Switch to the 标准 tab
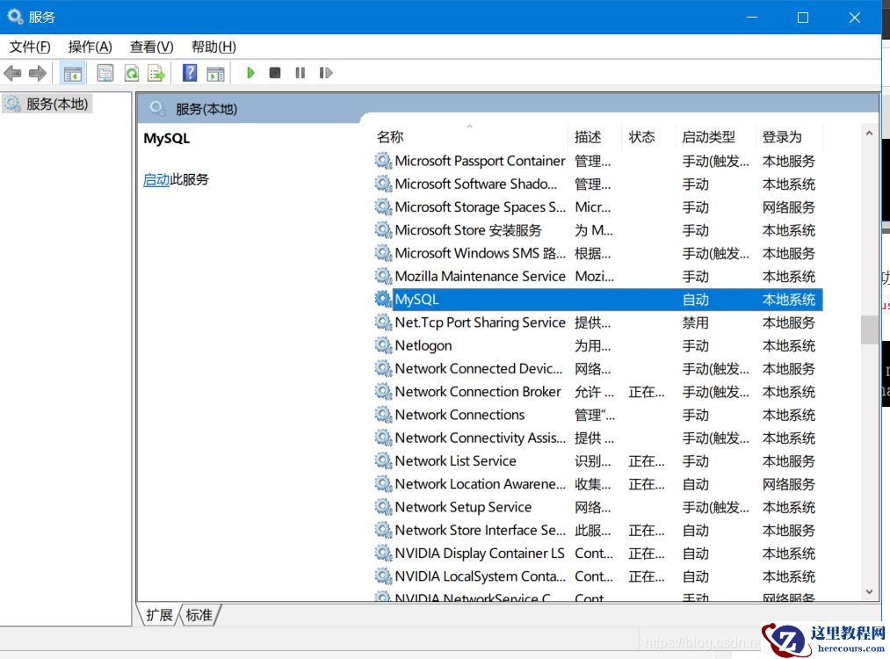 click(x=199, y=615)
